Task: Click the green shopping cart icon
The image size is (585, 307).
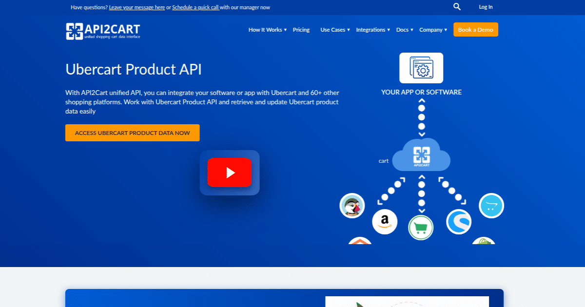Action: (421, 228)
